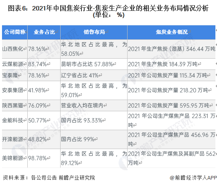Click the 销售布局 column header

(94, 32)
